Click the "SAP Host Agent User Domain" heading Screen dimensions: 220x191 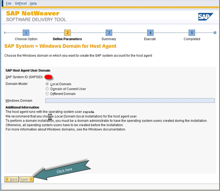coord(28,71)
